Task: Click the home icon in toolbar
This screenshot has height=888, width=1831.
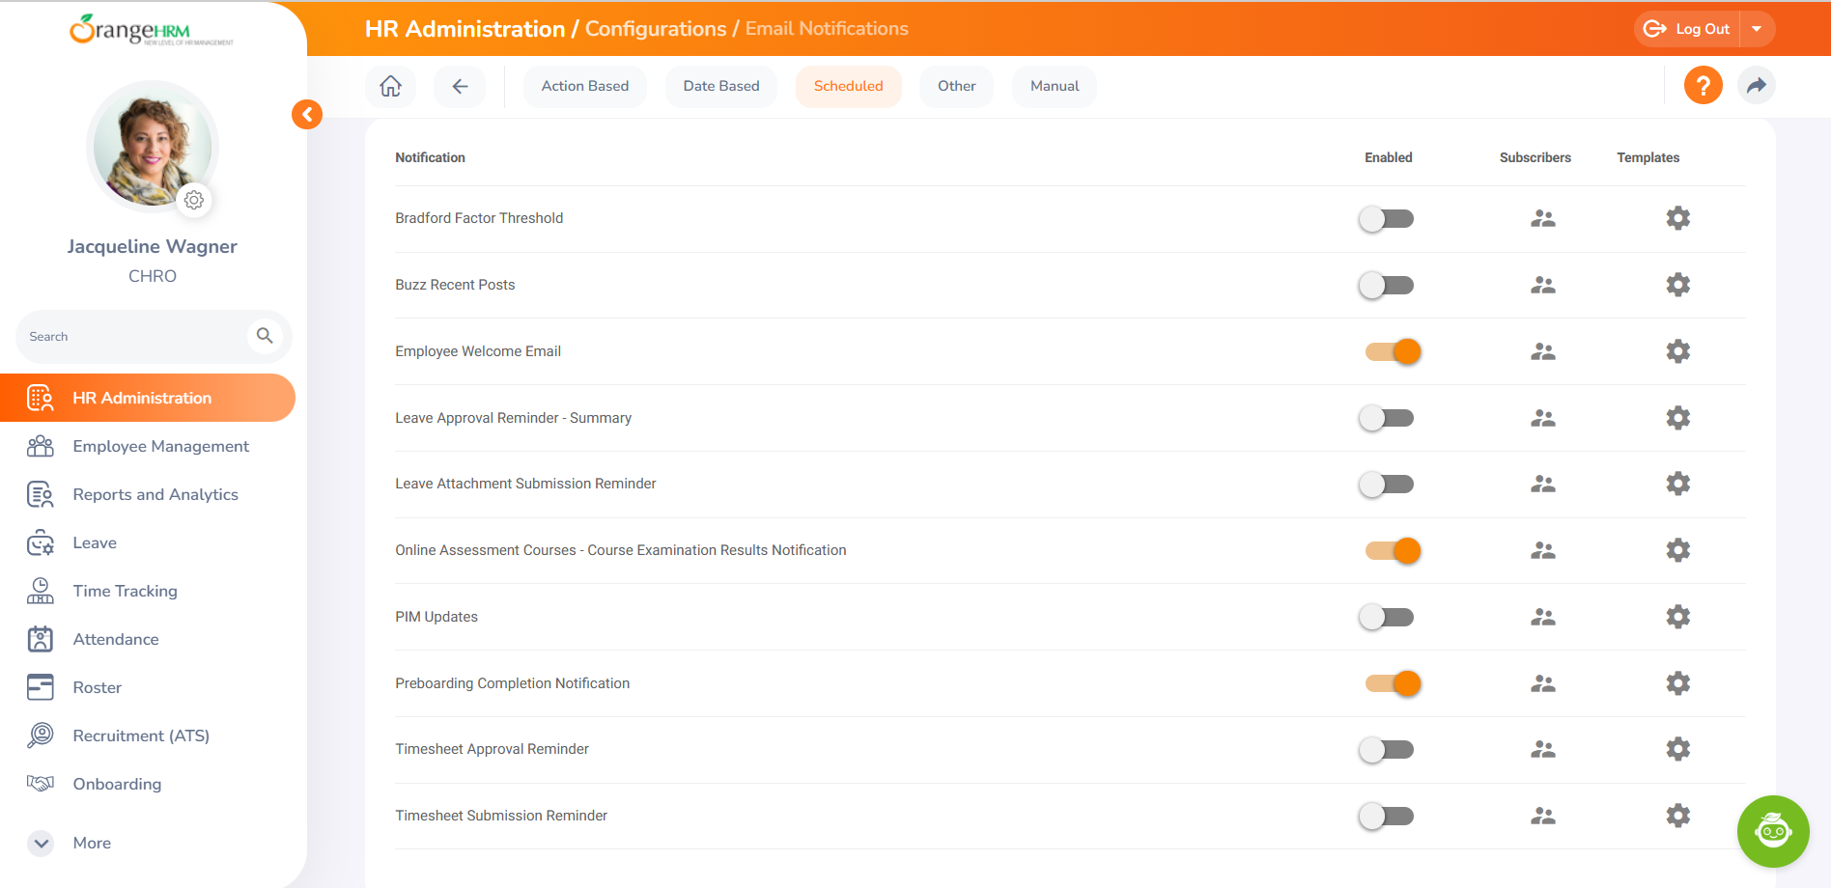Action: click(390, 86)
